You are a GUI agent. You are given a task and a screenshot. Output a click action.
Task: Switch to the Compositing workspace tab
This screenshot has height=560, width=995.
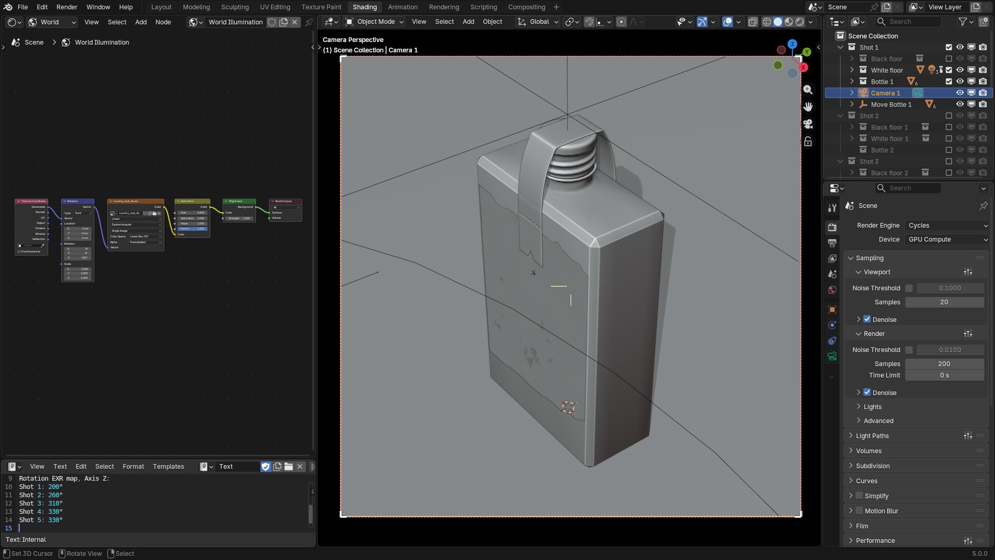[526, 7]
